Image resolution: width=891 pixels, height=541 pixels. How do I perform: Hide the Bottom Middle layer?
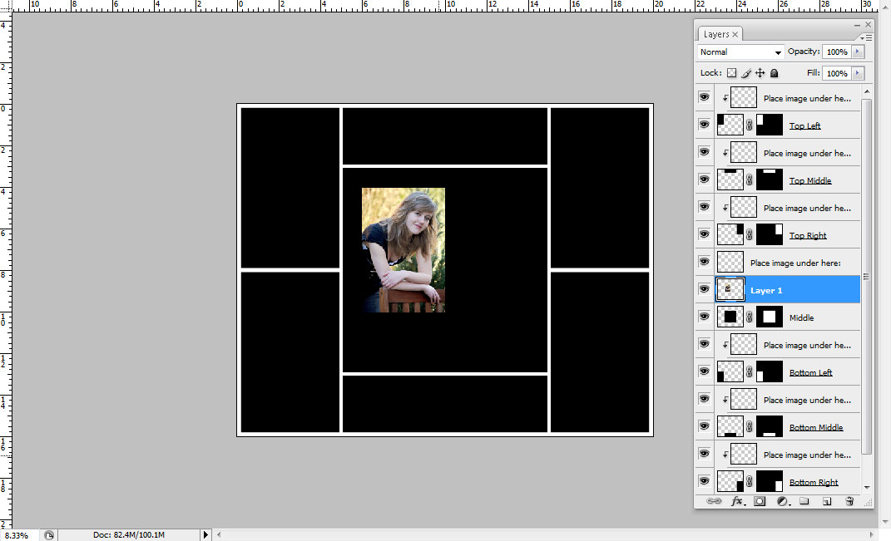tap(704, 426)
